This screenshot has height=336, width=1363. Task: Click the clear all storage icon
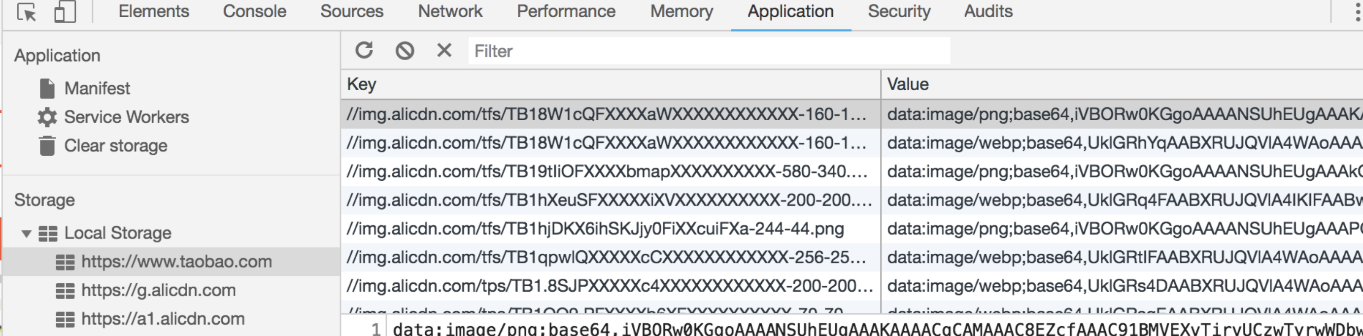click(405, 50)
